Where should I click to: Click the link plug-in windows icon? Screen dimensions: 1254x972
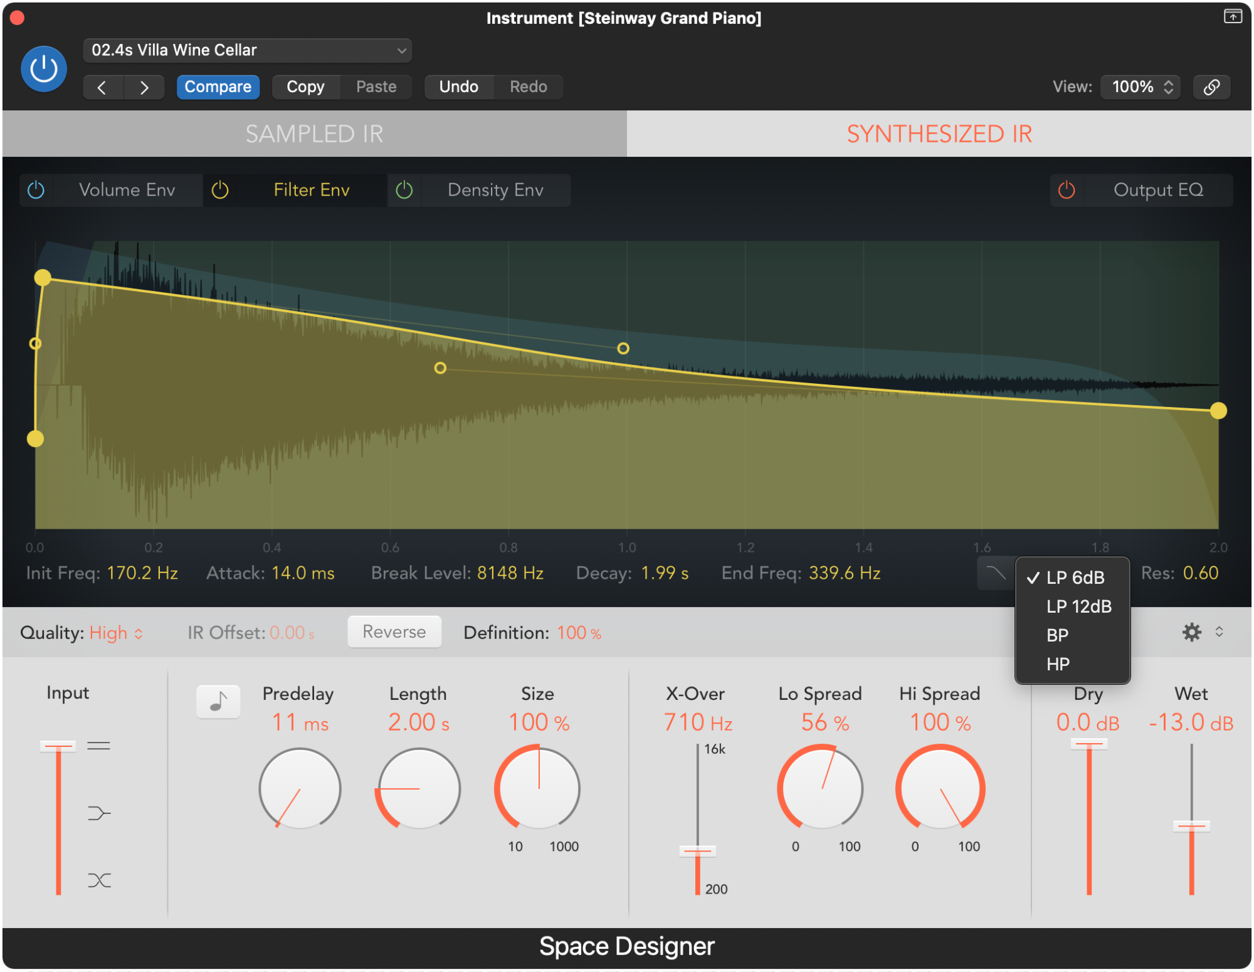click(x=1211, y=87)
